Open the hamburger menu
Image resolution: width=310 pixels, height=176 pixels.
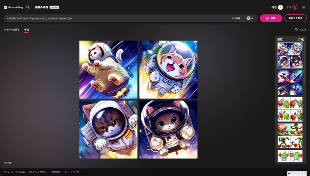coord(304,7)
